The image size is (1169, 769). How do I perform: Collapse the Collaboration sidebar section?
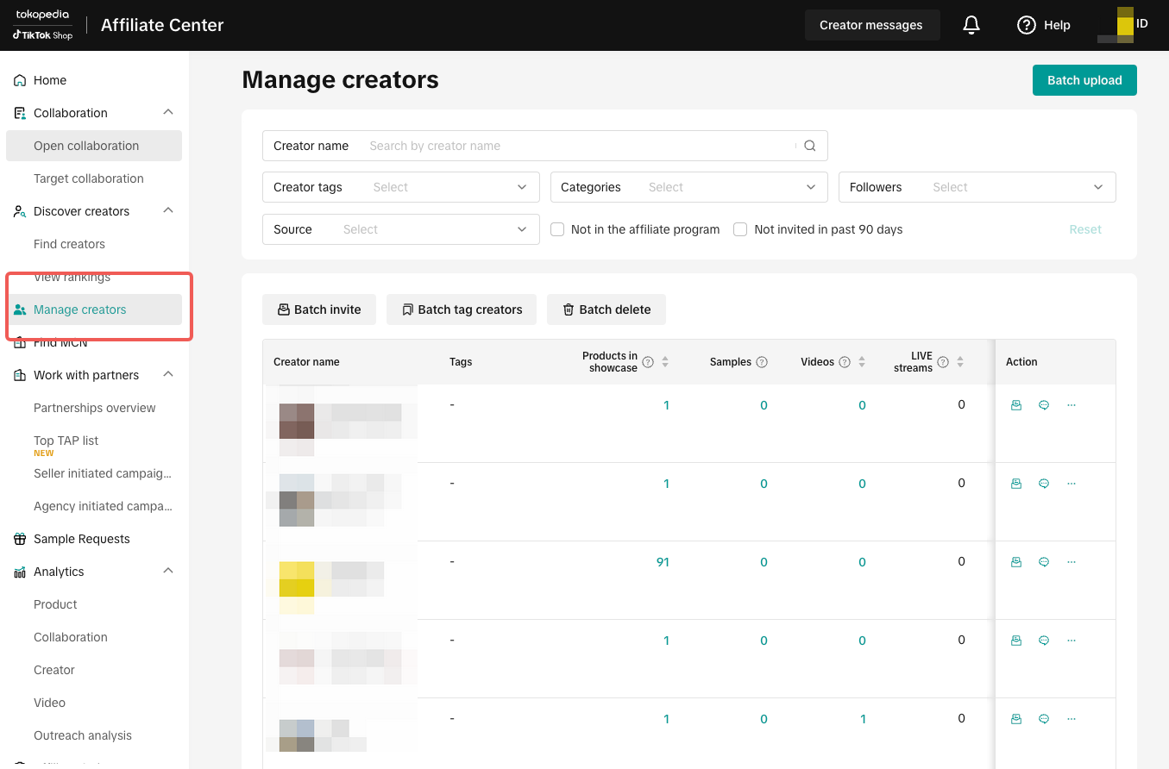click(x=168, y=113)
